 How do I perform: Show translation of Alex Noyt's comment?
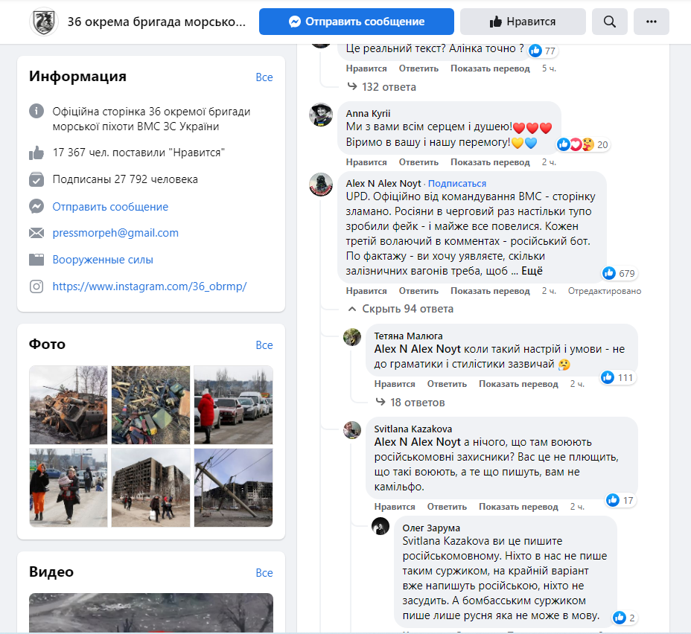pos(490,291)
